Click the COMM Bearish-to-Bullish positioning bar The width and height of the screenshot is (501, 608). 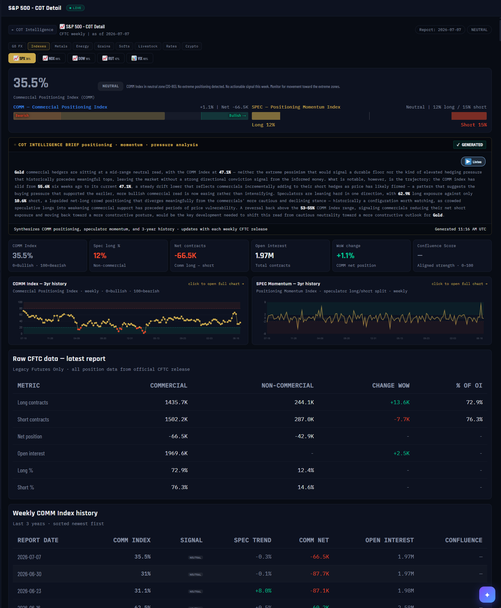click(131, 116)
